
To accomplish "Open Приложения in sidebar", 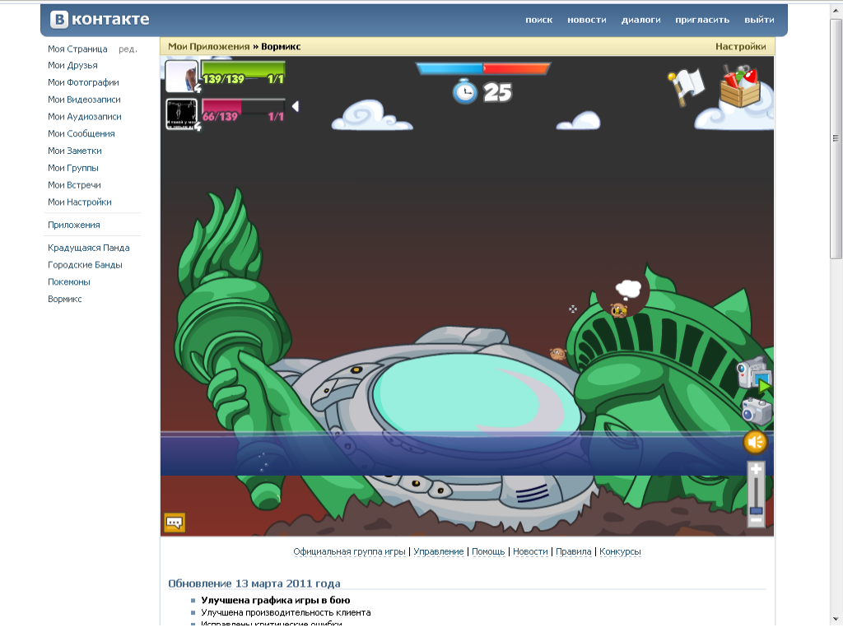I will 73,225.
